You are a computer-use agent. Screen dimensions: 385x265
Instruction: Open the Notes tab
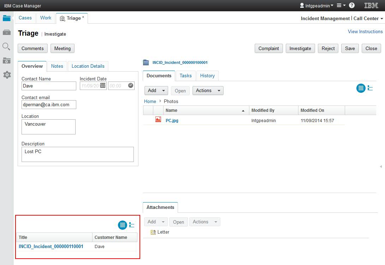[57, 66]
